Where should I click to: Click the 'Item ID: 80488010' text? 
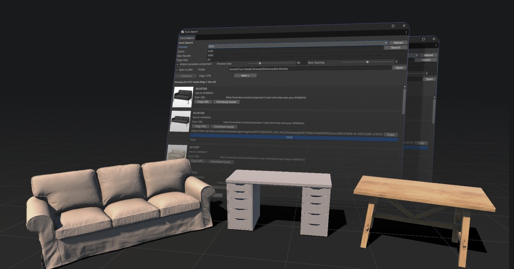tap(204, 93)
